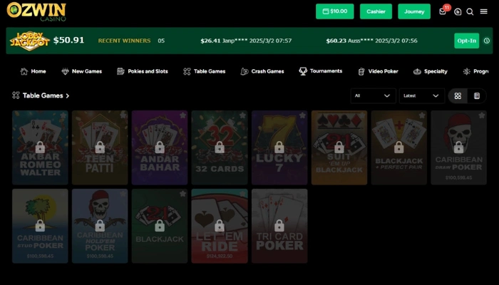Open the mail inbox icon with notifications

pyautogui.click(x=443, y=11)
